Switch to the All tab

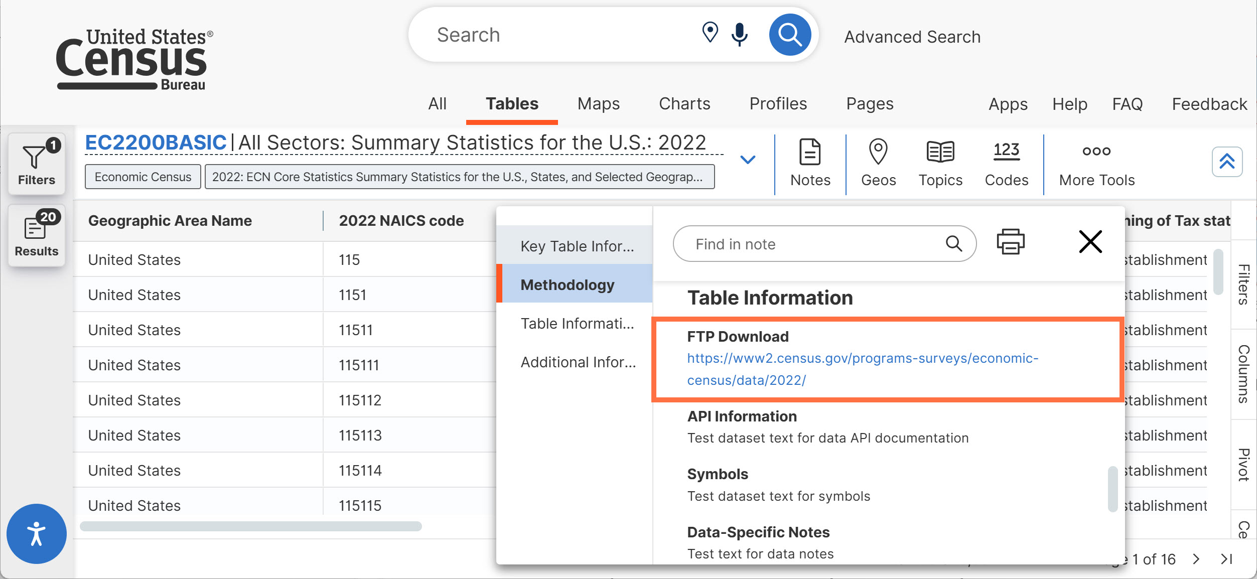coord(437,104)
